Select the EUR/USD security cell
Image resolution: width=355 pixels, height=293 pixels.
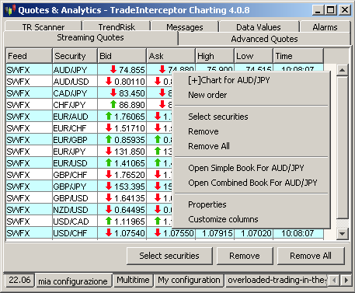(75, 163)
